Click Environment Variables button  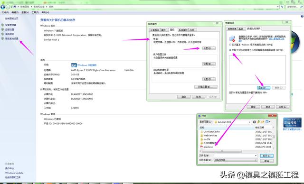pyautogui.click(x=206, y=87)
